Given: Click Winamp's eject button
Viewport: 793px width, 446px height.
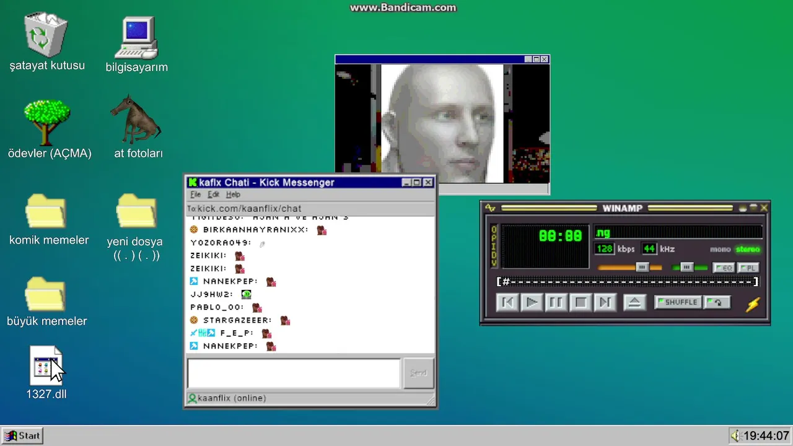Looking at the screenshot, I should pos(634,302).
